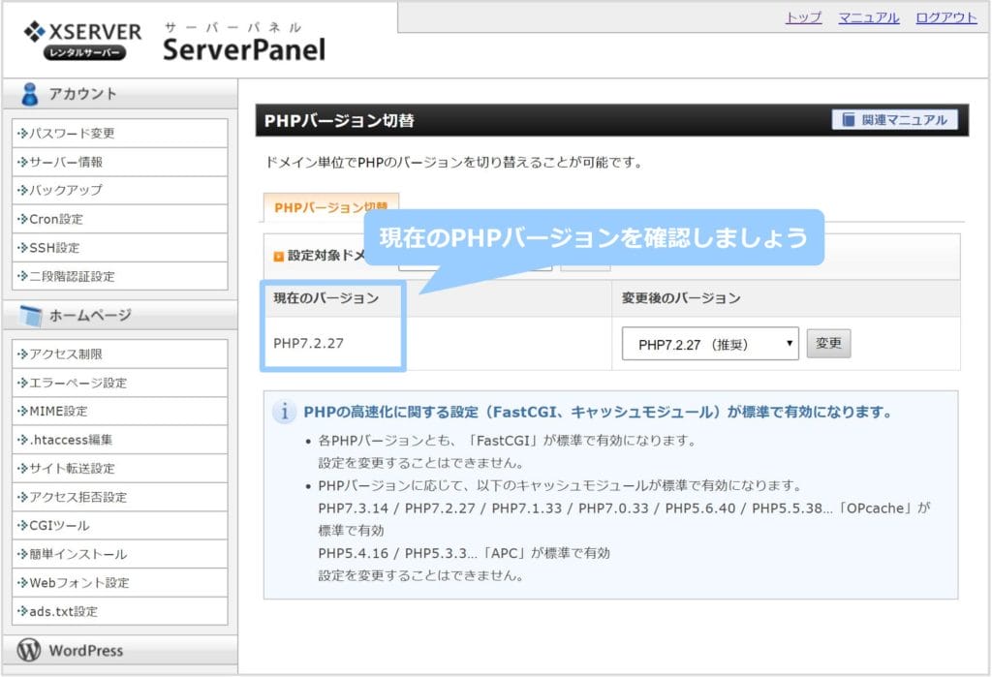Open ads.txt設定 menu item
This screenshot has height=677, width=992.
[x=119, y=611]
